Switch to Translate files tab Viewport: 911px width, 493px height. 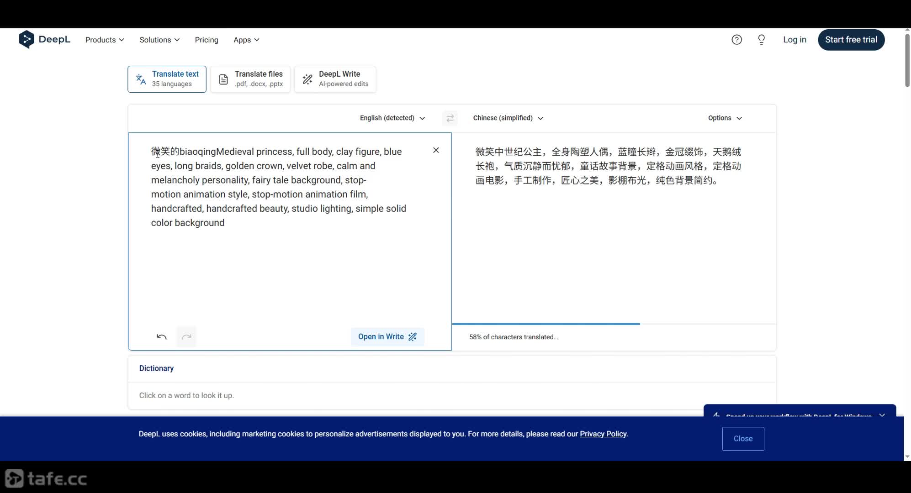click(250, 79)
